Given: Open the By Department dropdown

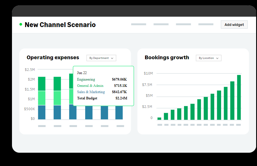Looking at the screenshot, I should pyautogui.click(x=101, y=58).
